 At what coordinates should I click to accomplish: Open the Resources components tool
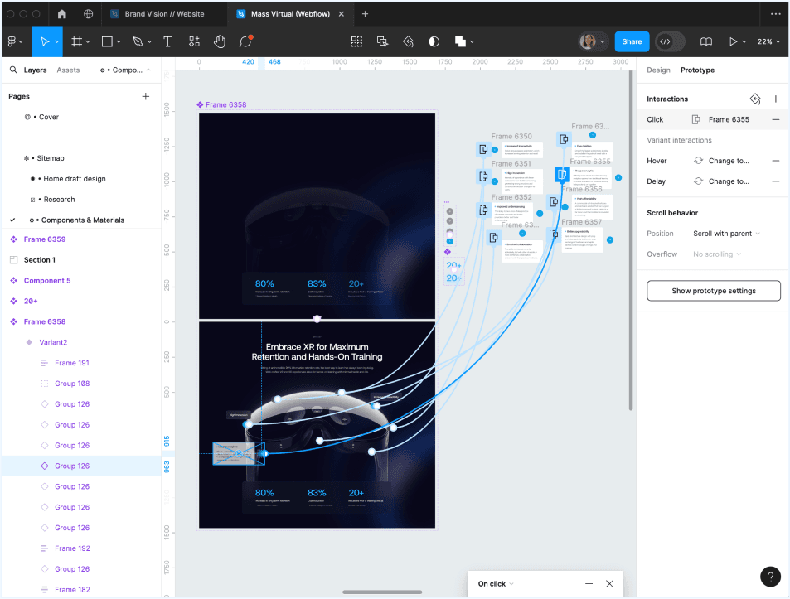(x=194, y=41)
